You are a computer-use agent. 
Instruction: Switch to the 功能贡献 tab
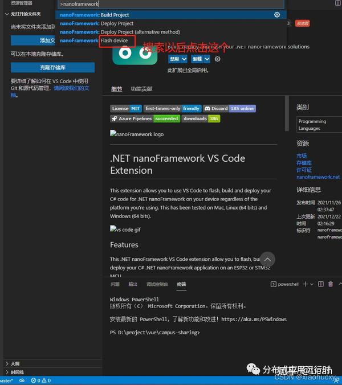[x=141, y=89]
